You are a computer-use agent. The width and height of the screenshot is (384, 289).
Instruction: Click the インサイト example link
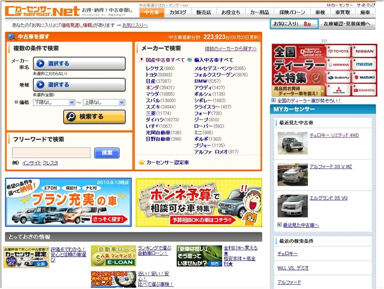[x=31, y=163]
